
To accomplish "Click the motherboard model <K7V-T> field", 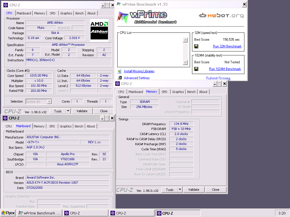I will point(52,142).
